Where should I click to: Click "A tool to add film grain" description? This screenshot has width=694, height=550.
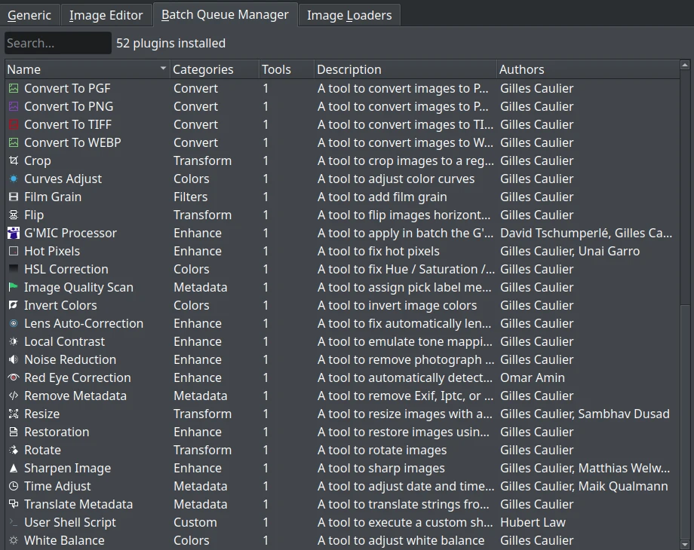coord(382,197)
